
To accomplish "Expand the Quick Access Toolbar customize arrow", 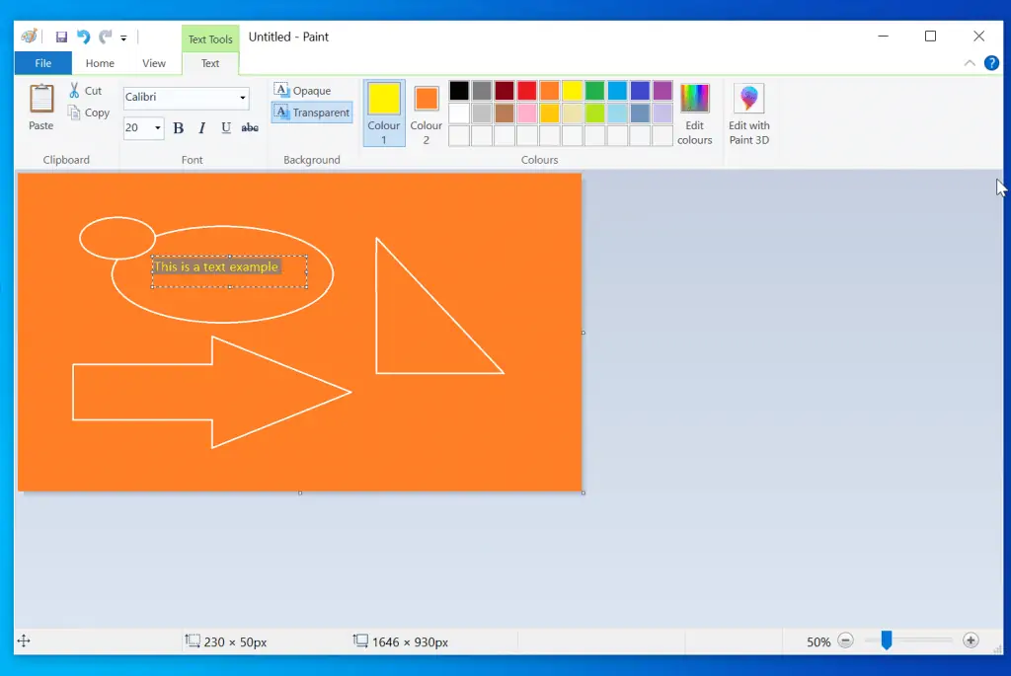I will (x=123, y=38).
